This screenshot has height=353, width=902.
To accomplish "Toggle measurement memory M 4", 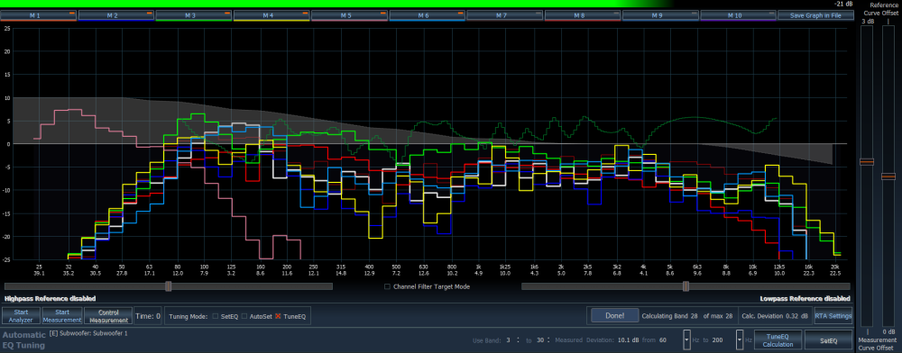I will pos(272,15).
